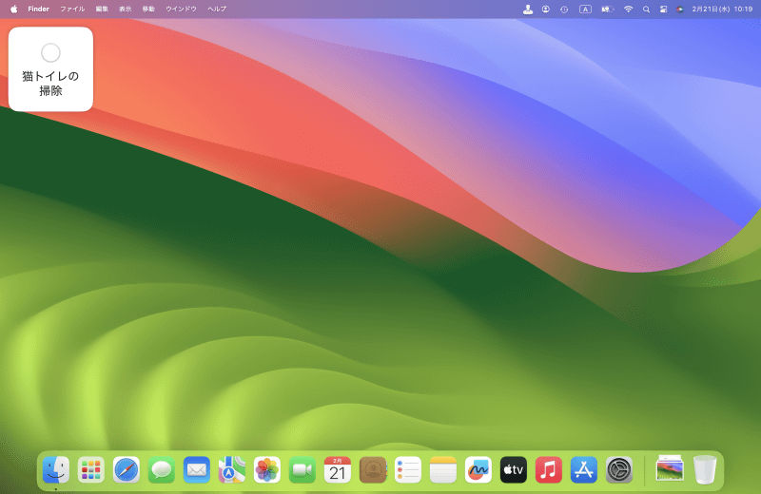The height and width of the screenshot is (494, 761).
Task: Launch Maps from the Dock
Action: click(x=231, y=469)
